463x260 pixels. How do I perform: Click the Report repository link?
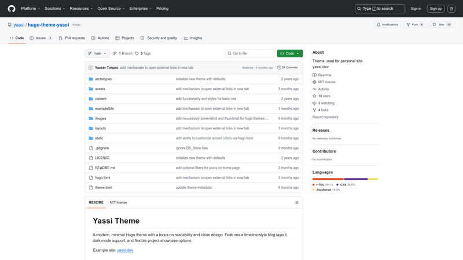[325, 117]
